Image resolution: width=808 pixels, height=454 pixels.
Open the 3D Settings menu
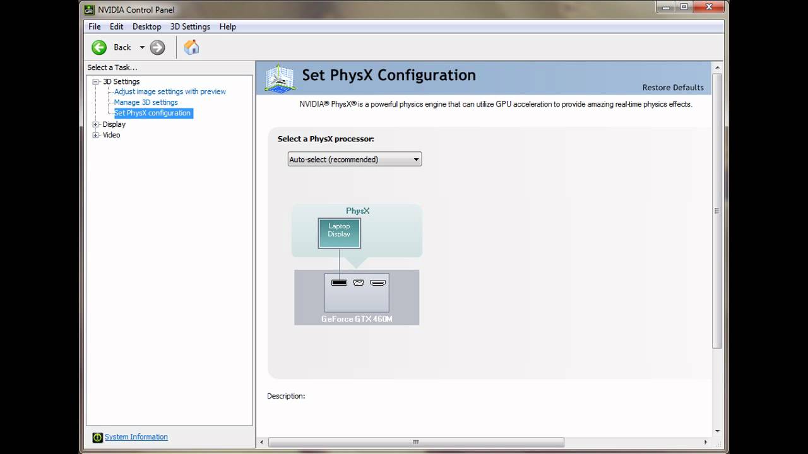tap(190, 26)
